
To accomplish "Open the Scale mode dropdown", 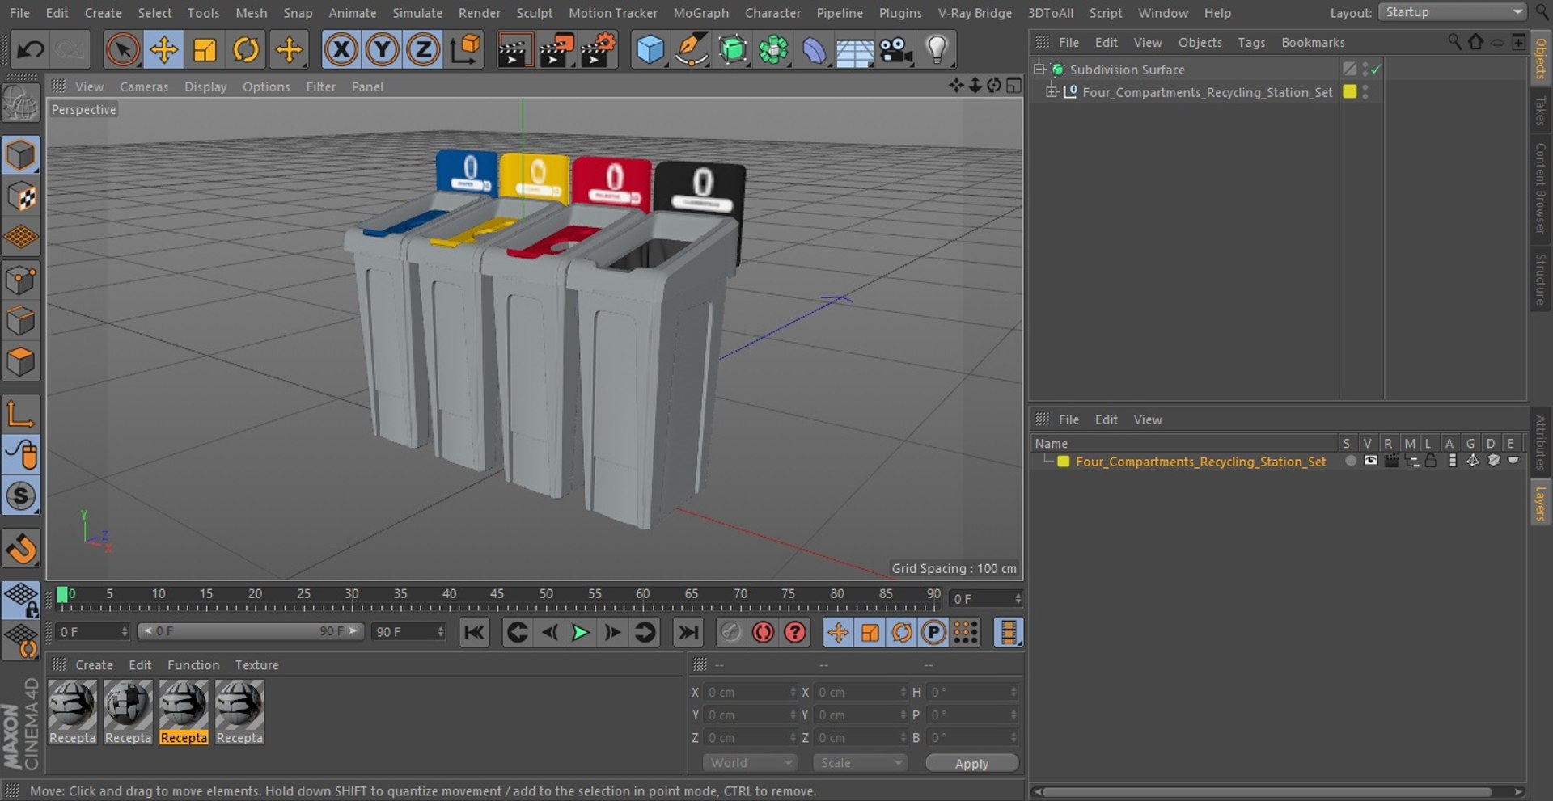I will [860, 763].
